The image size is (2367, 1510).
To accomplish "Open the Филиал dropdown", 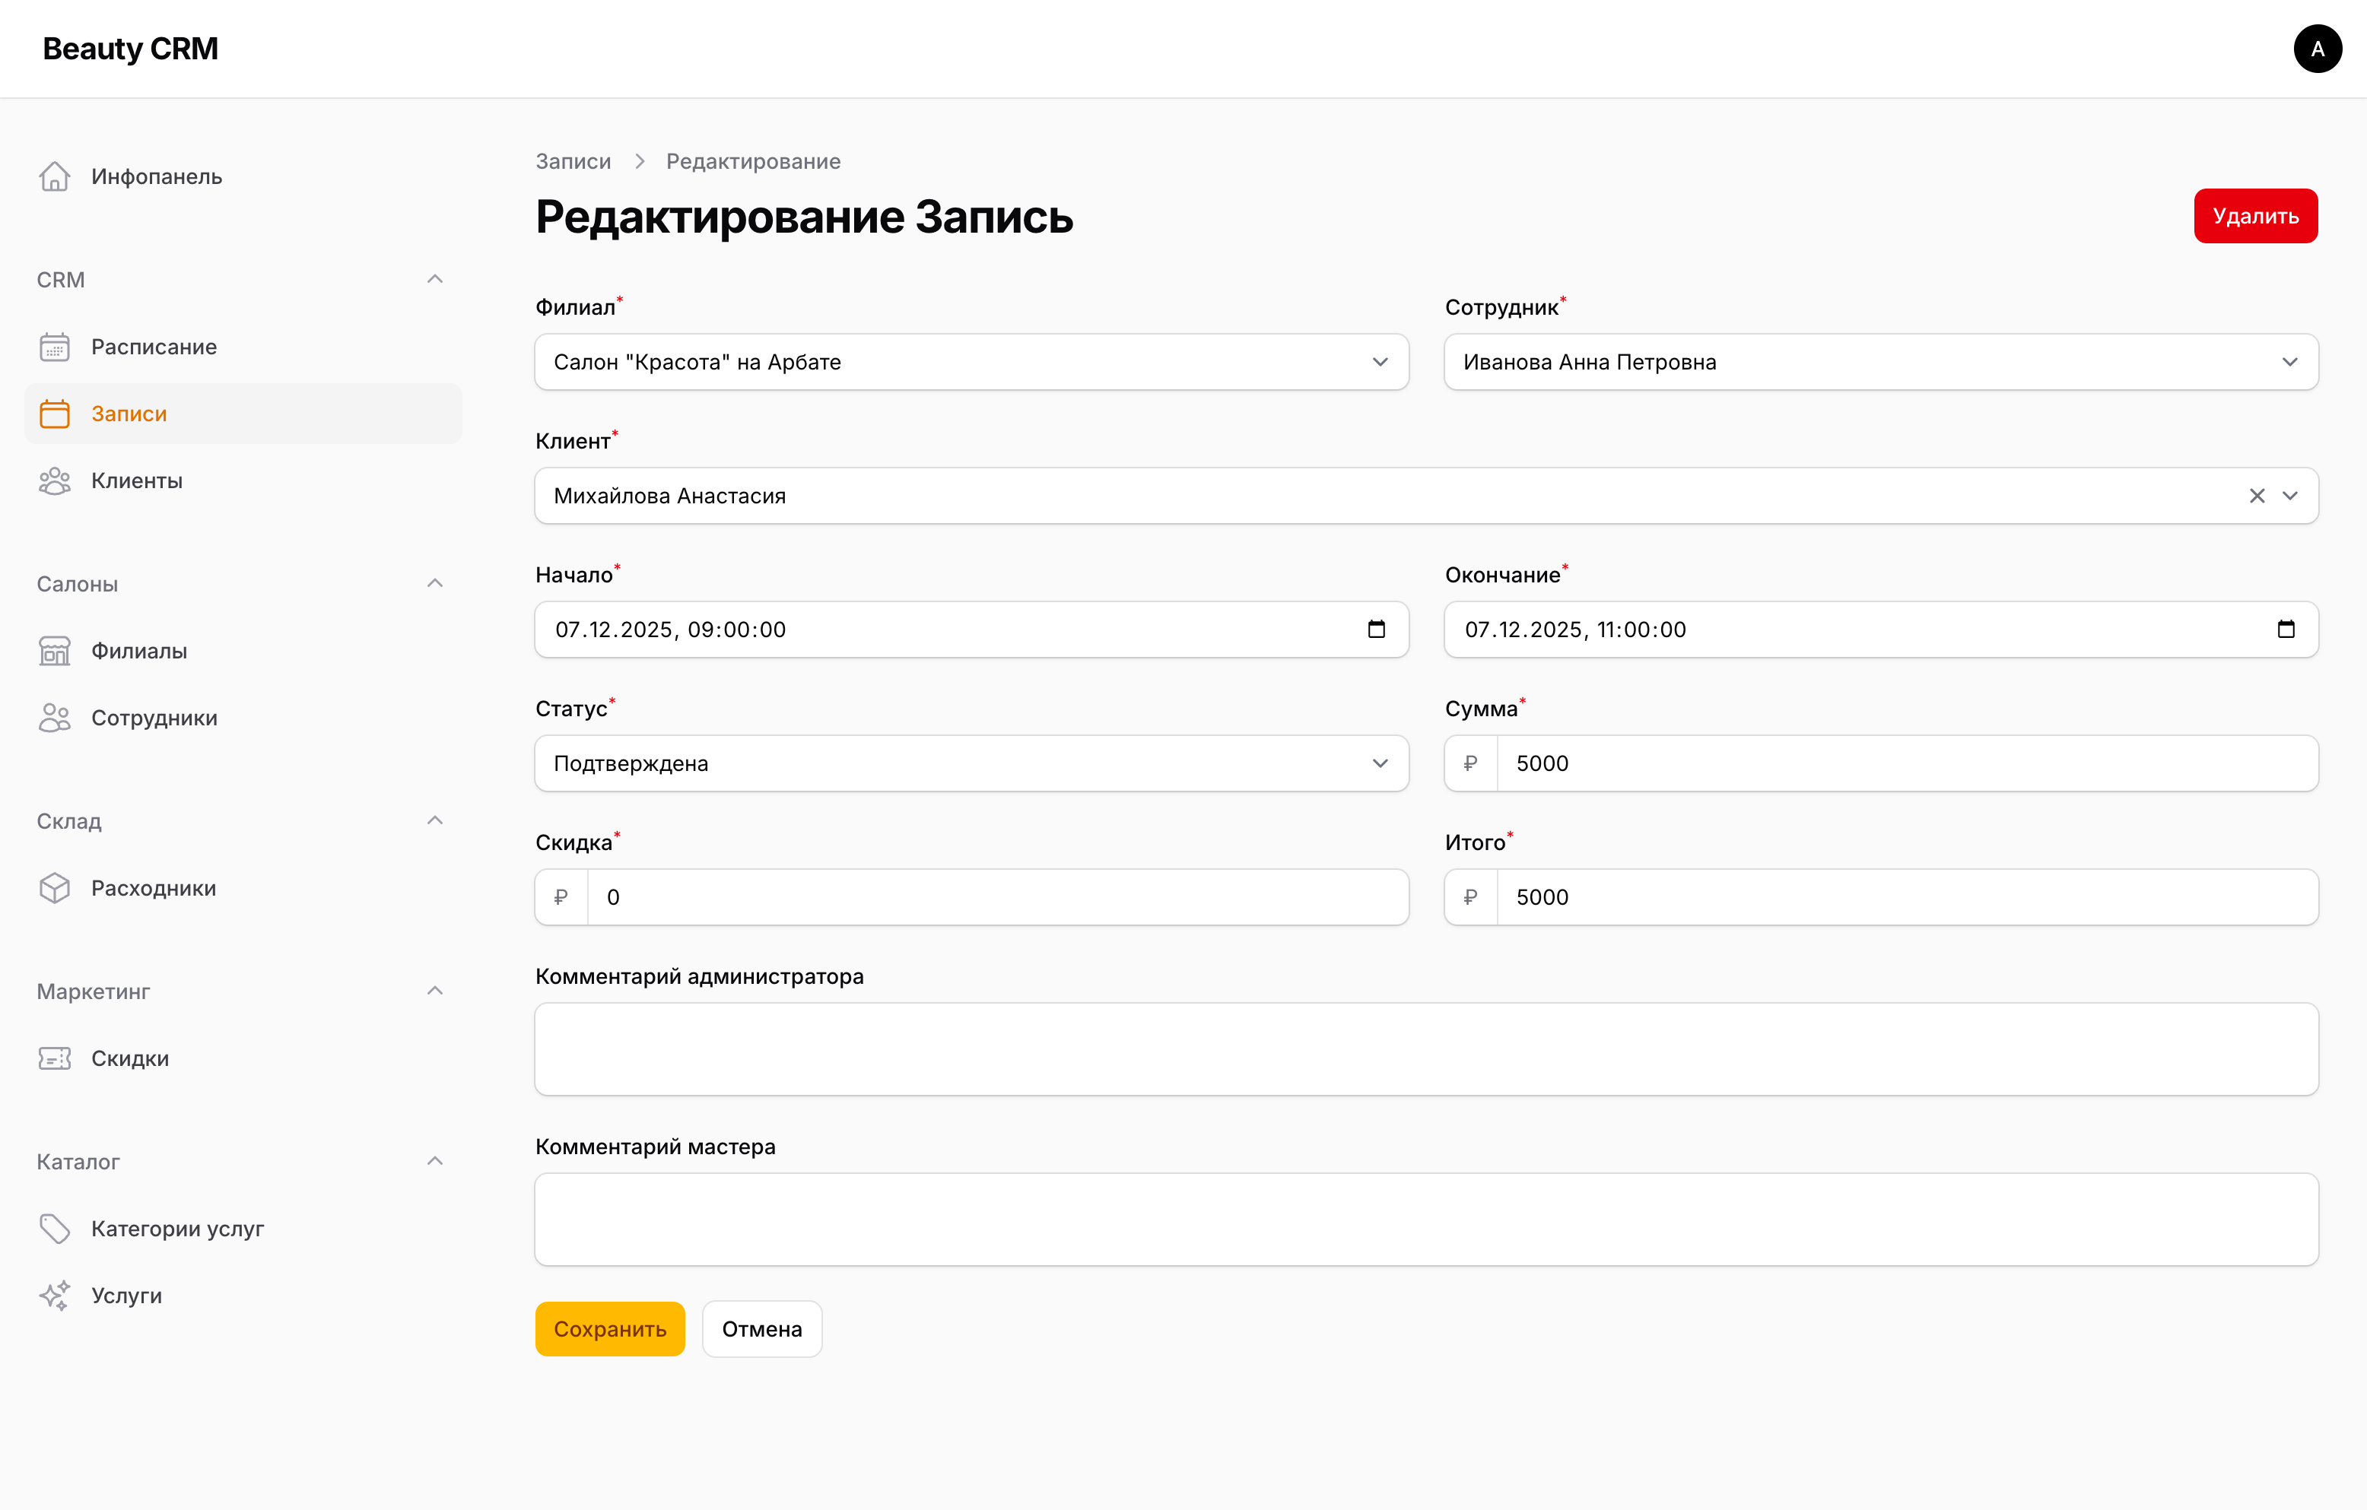I will [x=971, y=363].
